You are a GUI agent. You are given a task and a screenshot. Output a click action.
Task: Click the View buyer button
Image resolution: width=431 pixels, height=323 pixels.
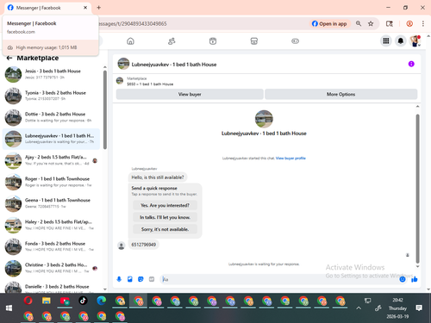[x=190, y=94]
